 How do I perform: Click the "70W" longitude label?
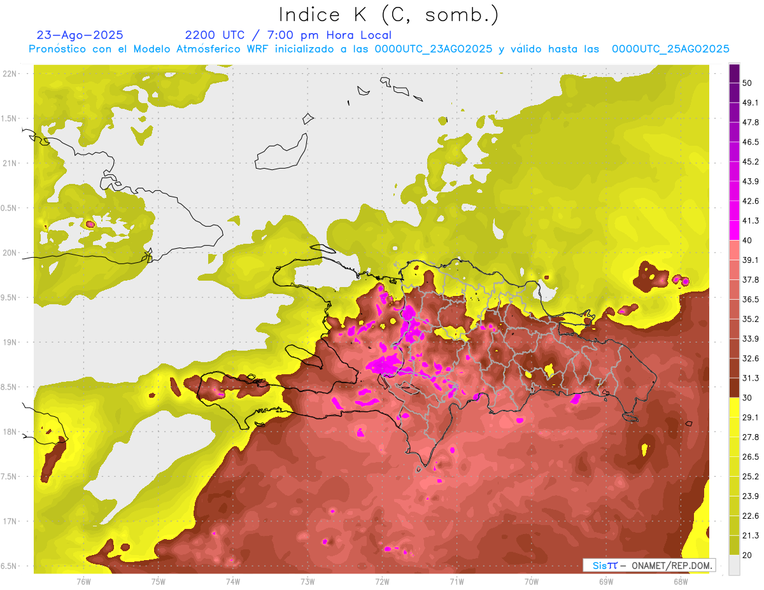[532, 581]
